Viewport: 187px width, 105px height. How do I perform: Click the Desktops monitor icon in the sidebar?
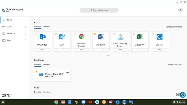click(4, 34)
